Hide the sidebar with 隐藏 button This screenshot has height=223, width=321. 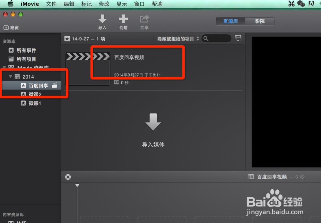point(11,28)
